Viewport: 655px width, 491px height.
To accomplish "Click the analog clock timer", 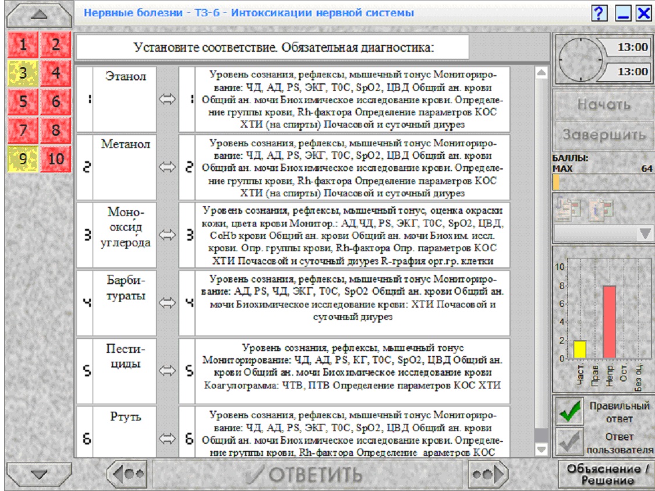I will tap(580, 60).
